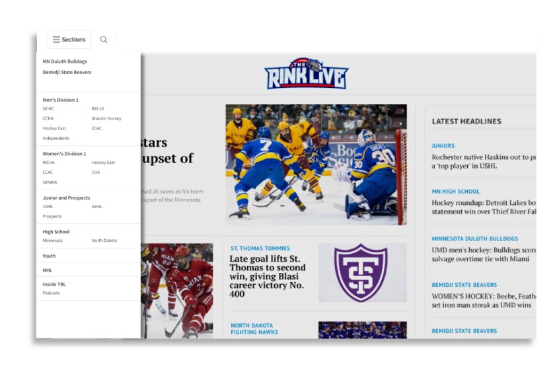Image resolution: width=555 pixels, height=370 pixels.
Task: Read 'Late goal lifts St. Thomas' article
Action: click(x=267, y=276)
